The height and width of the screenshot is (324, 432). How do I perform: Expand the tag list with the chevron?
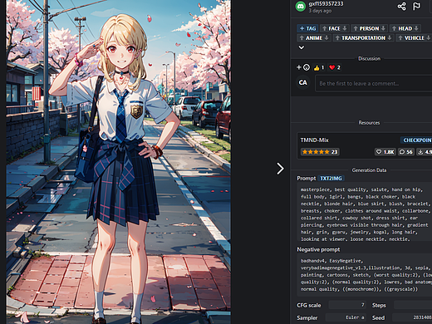click(x=302, y=47)
